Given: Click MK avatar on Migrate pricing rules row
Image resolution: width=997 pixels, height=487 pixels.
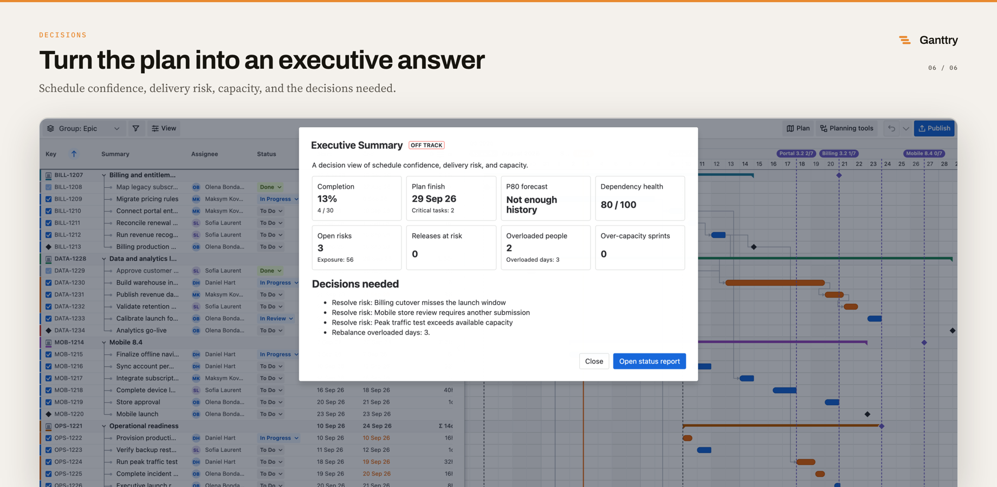Looking at the screenshot, I should pos(196,199).
